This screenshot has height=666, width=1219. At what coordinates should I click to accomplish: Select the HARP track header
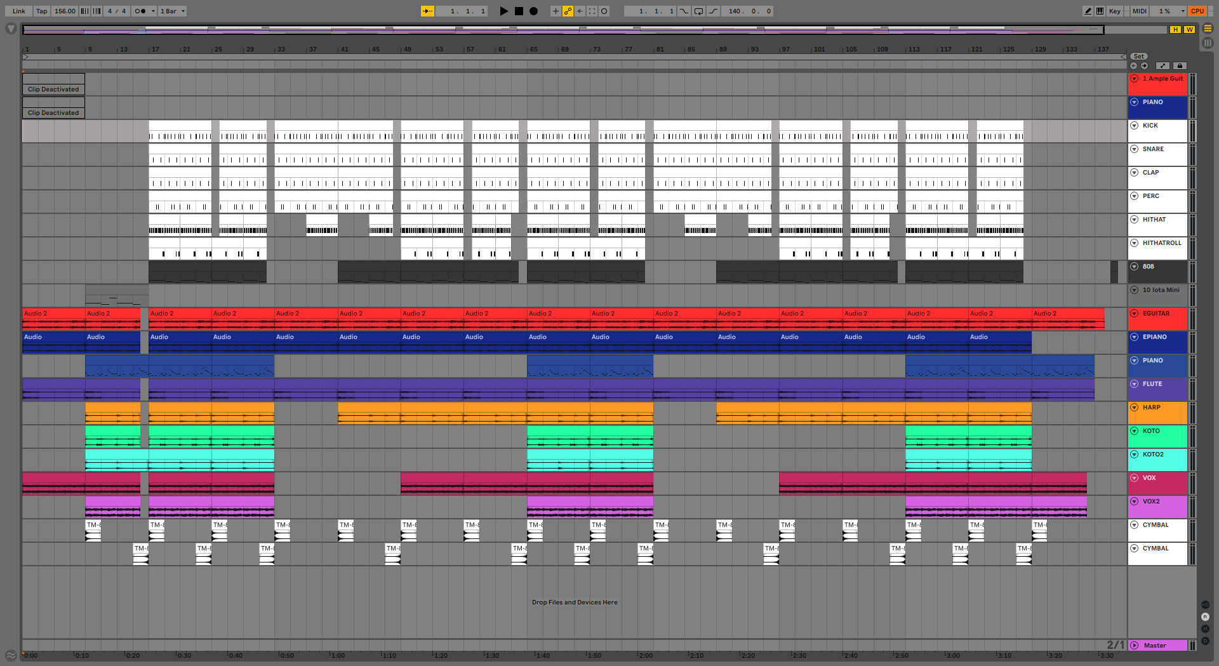(x=1157, y=413)
